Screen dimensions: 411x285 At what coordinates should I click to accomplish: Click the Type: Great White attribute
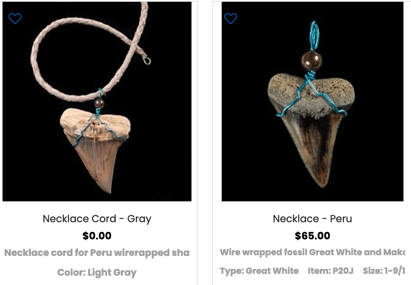(x=259, y=271)
